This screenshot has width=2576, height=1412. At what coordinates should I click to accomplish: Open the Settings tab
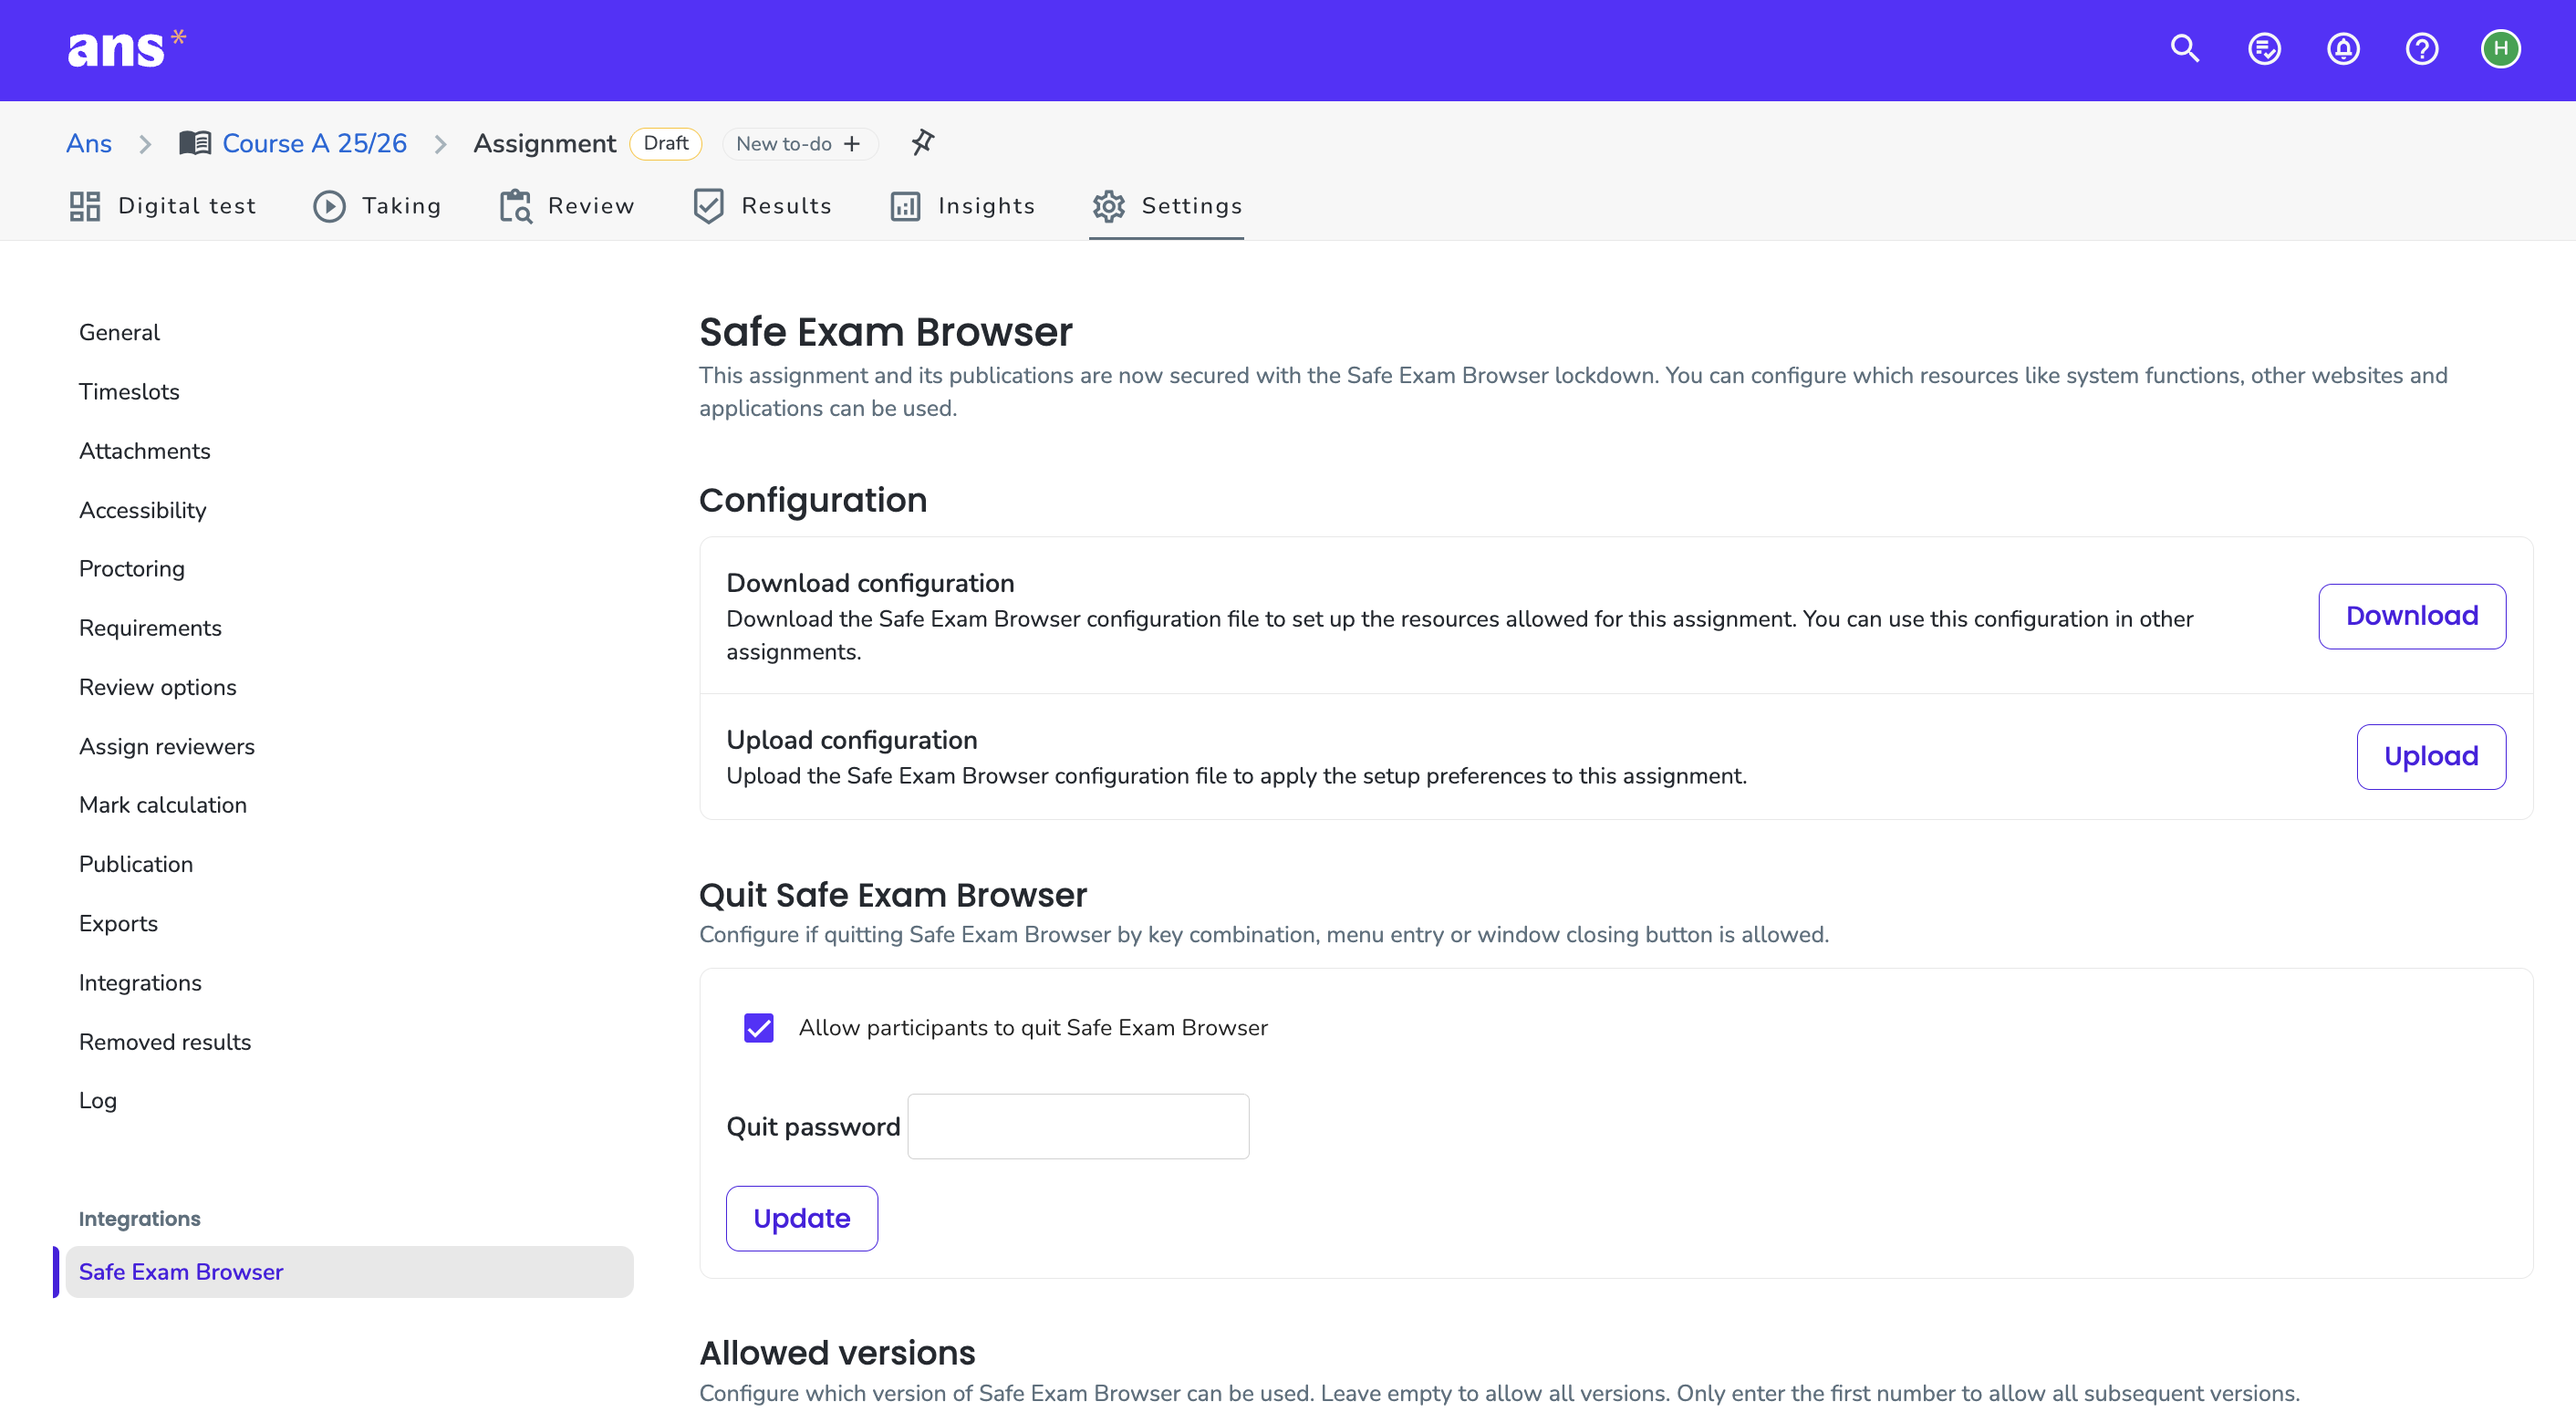1167,206
